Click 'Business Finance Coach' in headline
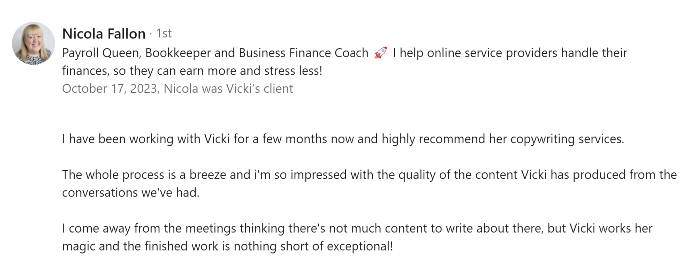The width and height of the screenshot is (697, 271). pos(303,53)
